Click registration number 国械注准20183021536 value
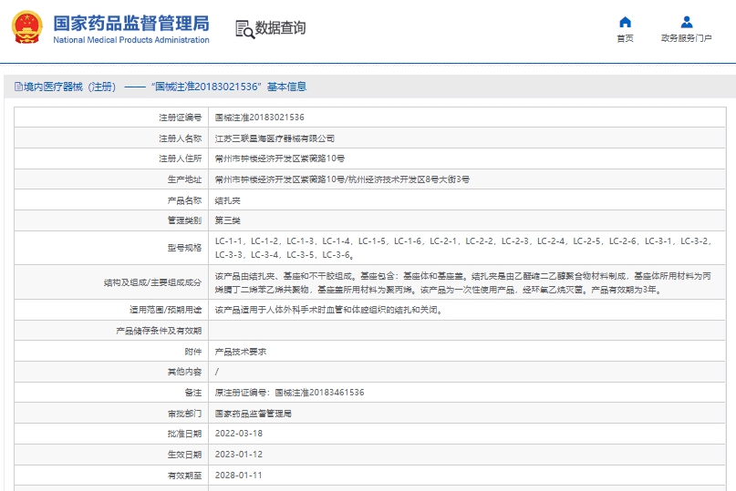Image resolution: width=736 pixels, height=491 pixels. (259, 118)
